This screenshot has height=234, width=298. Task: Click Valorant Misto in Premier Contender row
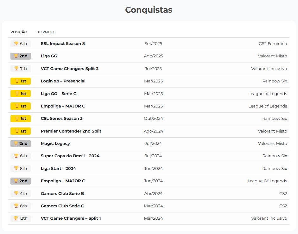273,131
